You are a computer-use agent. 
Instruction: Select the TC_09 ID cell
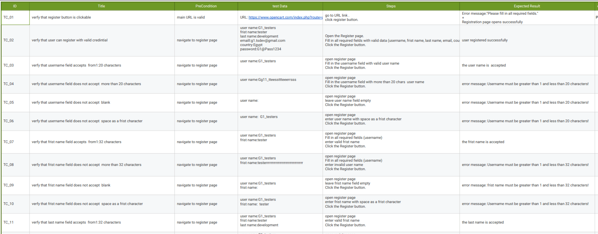click(15, 185)
